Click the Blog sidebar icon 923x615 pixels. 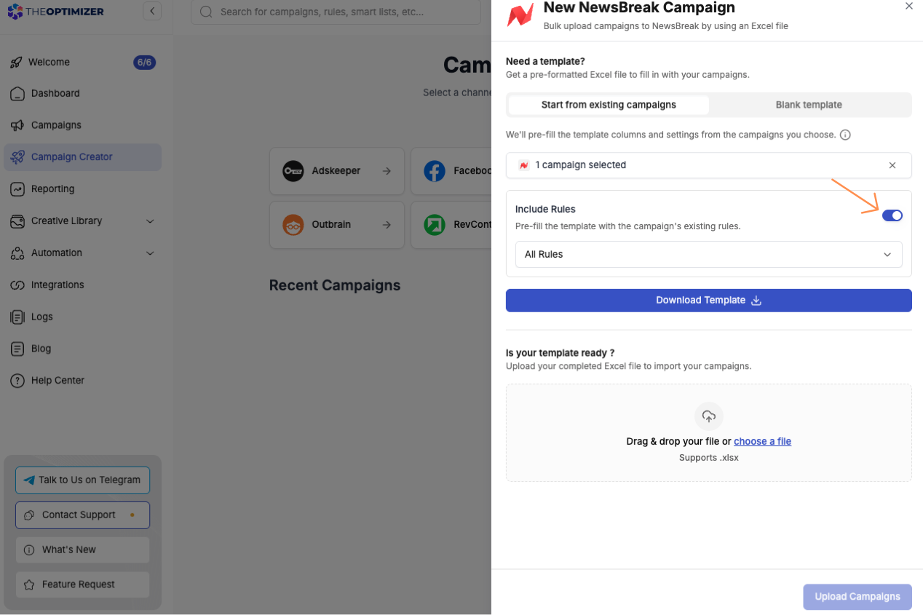click(x=17, y=349)
